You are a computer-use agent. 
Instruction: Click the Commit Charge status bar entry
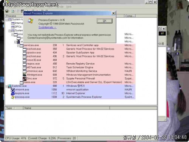[x=42, y=138]
